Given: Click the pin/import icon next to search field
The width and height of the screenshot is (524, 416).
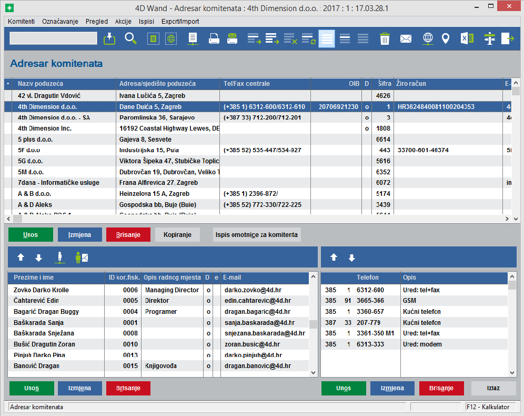Looking at the screenshot, I should (x=109, y=38).
